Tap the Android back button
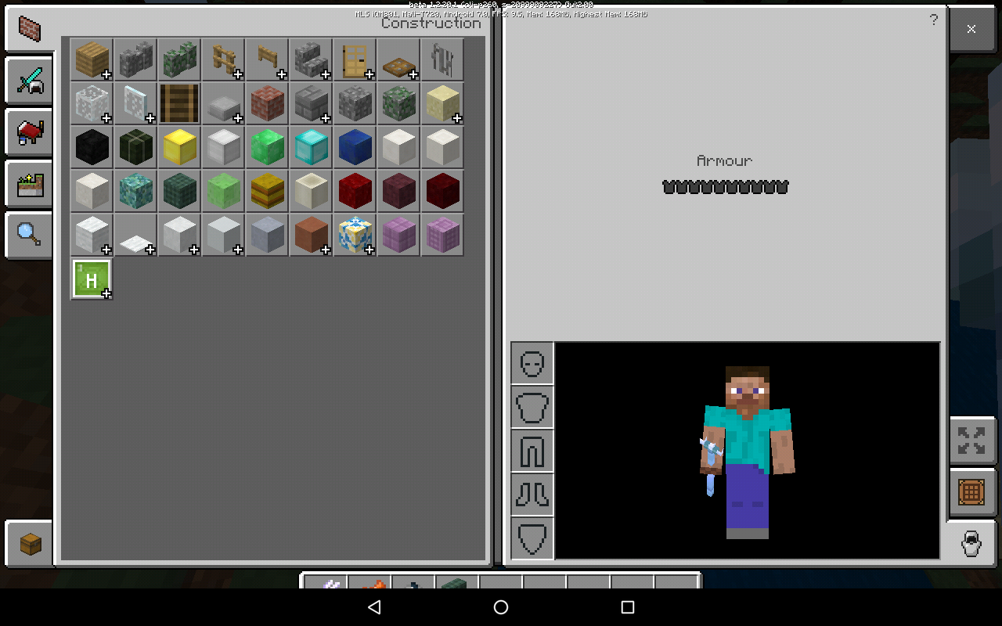 [x=374, y=607]
